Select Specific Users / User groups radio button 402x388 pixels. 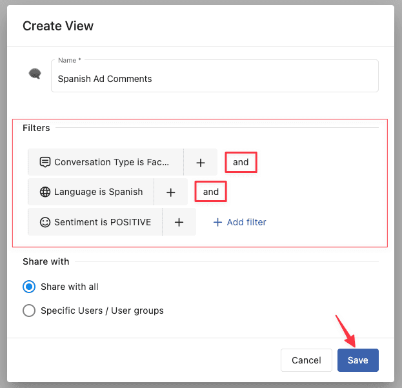click(29, 311)
